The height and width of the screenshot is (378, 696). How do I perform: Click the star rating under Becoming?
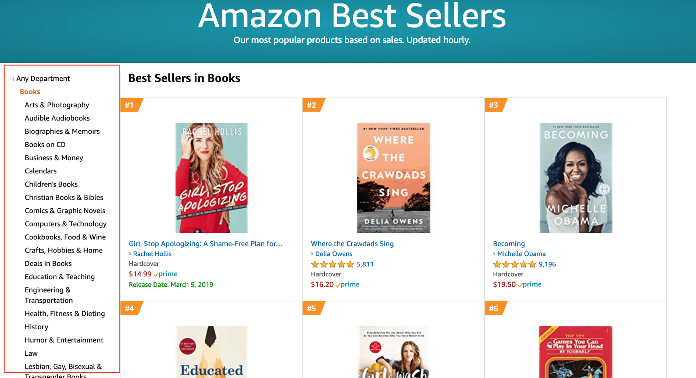514,264
